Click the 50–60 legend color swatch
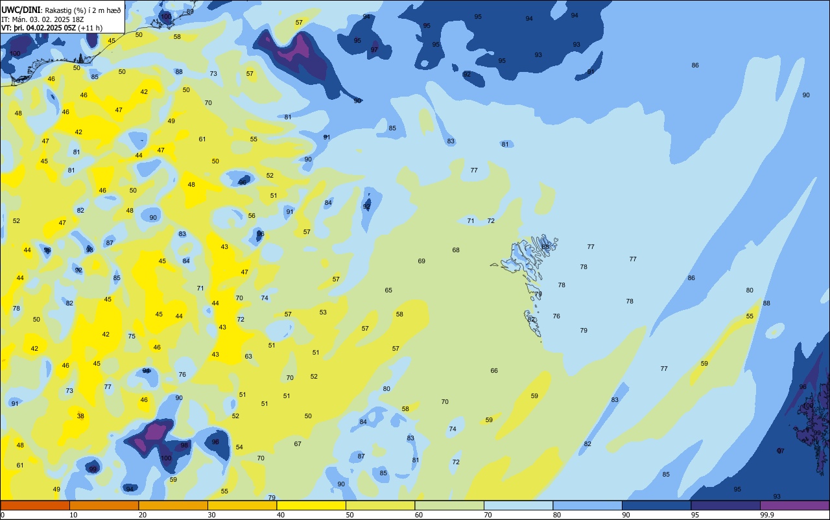 [x=380, y=505]
